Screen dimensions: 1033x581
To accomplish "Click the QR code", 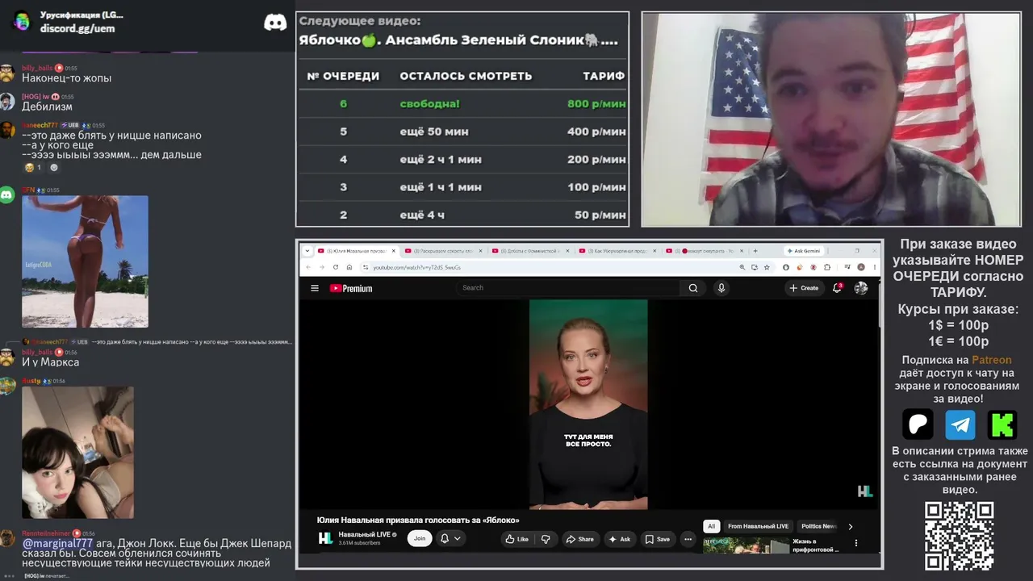I will pyautogui.click(x=959, y=536).
